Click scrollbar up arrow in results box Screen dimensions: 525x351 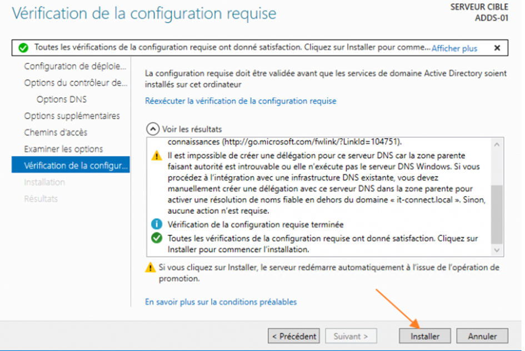(497, 144)
